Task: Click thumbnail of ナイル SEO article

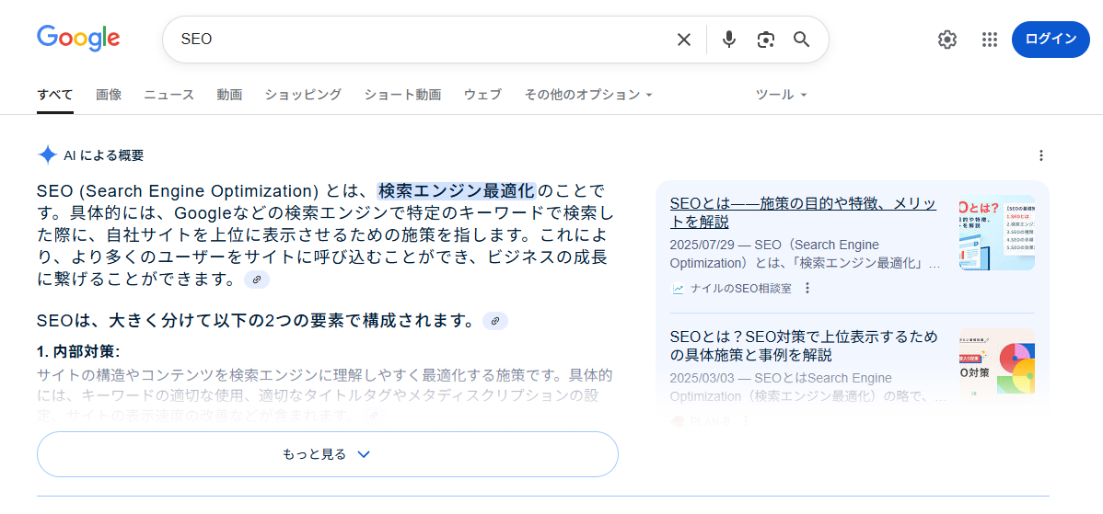Action: 997,233
